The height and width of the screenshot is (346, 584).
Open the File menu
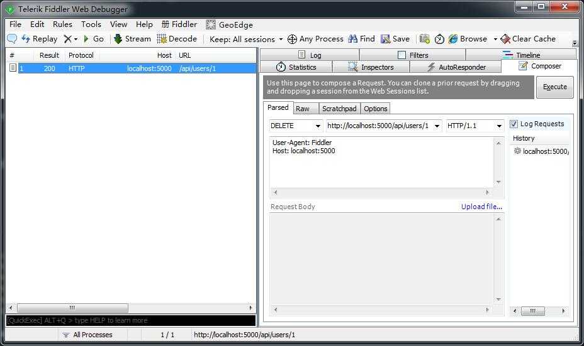coord(15,24)
